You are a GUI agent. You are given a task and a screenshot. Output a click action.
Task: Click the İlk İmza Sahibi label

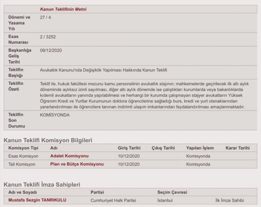tap(231, 200)
